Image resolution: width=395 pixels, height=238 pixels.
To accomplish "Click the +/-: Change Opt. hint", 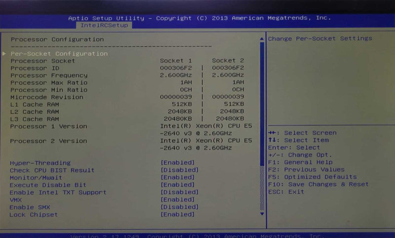I will [x=300, y=155].
